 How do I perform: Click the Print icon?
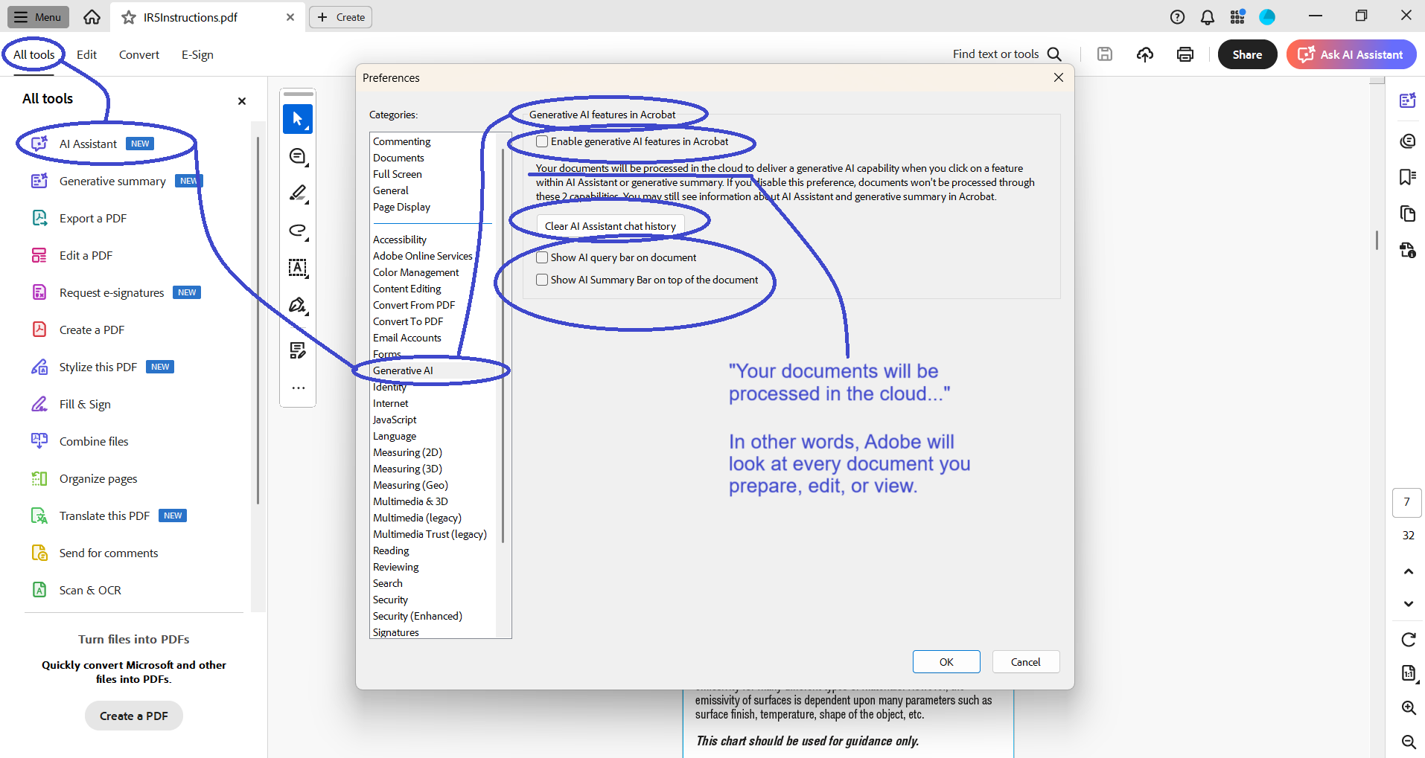(1185, 54)
